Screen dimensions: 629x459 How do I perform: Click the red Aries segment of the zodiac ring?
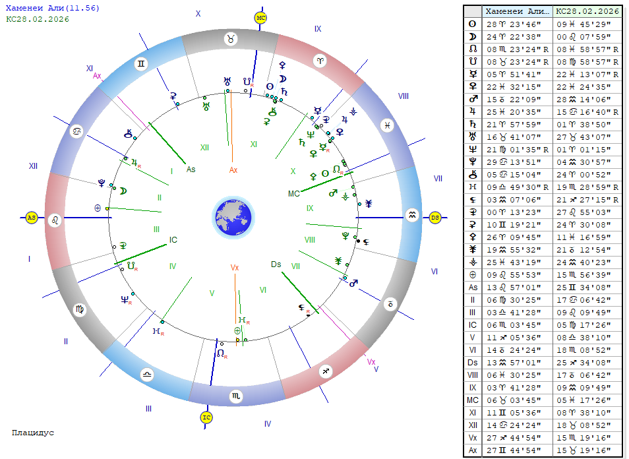click(x=322, y=61)
